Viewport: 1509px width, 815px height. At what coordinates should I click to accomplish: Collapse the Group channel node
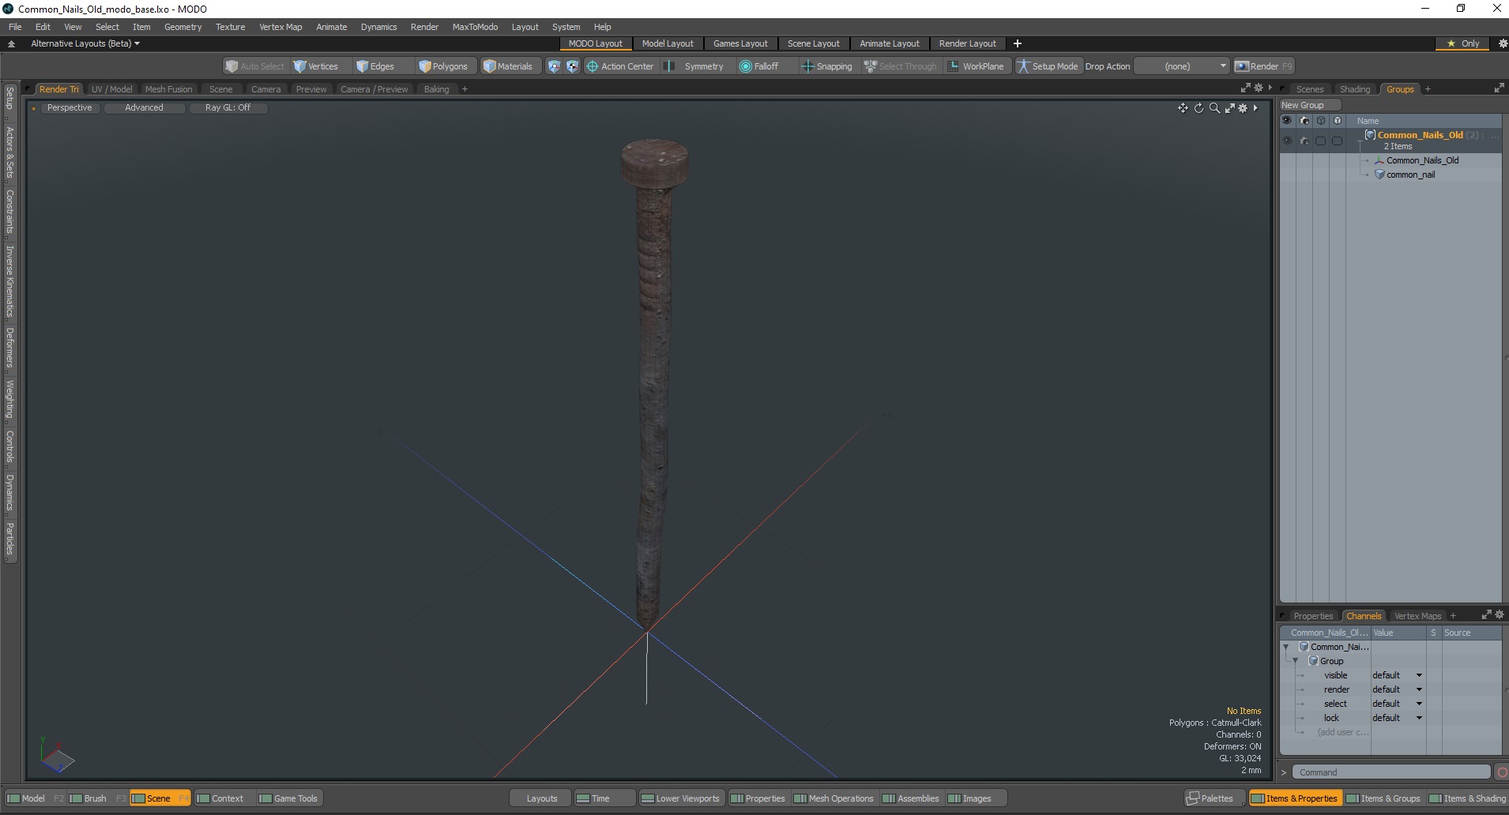tap(1296, 661)
